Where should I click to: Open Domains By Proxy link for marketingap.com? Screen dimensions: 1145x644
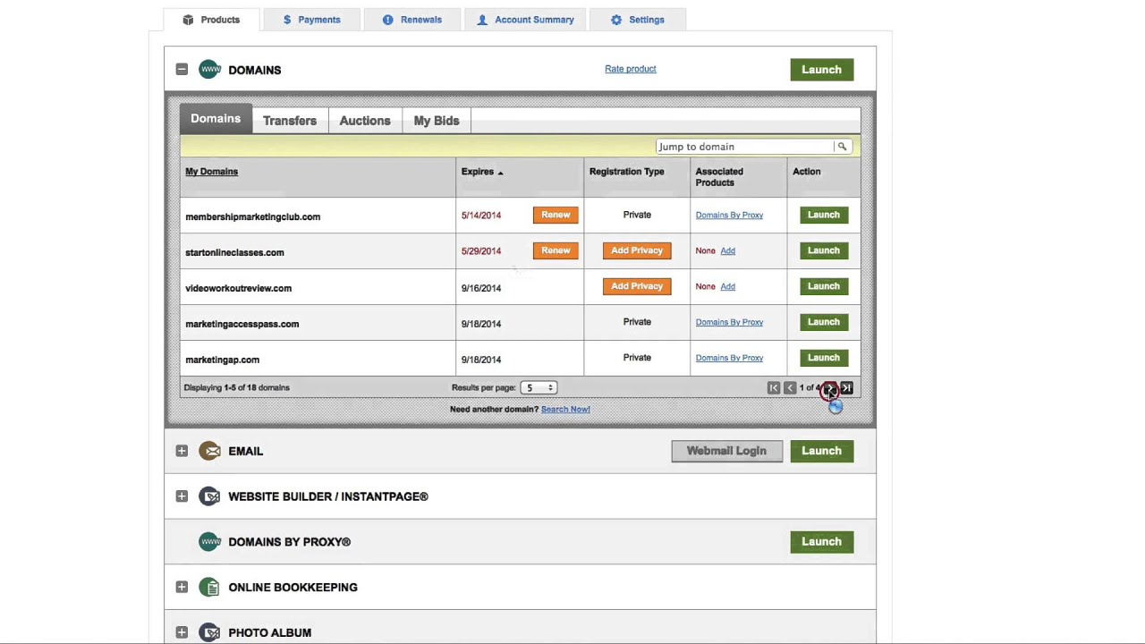point(729,358)
